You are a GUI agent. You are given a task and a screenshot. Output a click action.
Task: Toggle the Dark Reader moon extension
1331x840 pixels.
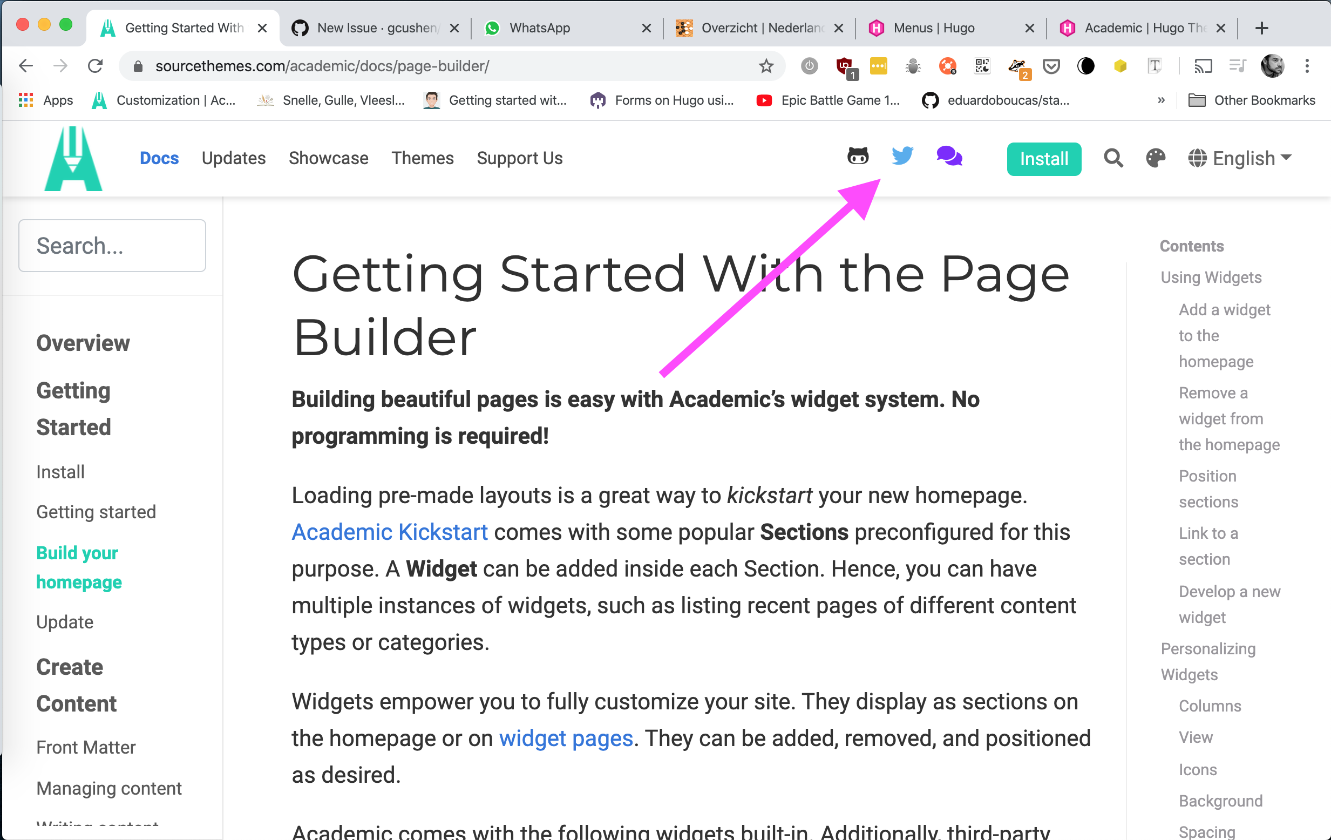(x=1085, y=66)
